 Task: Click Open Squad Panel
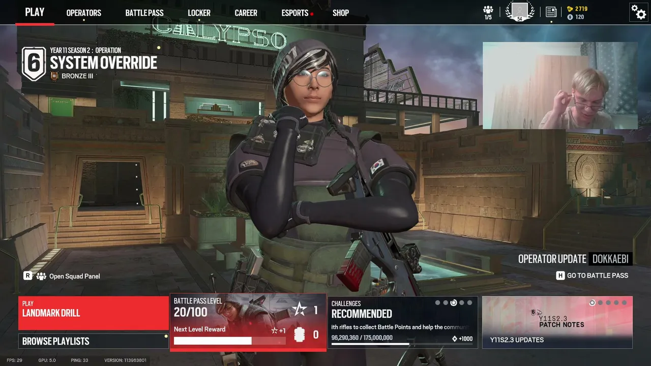pyautogui.click(x=74, y=277)
